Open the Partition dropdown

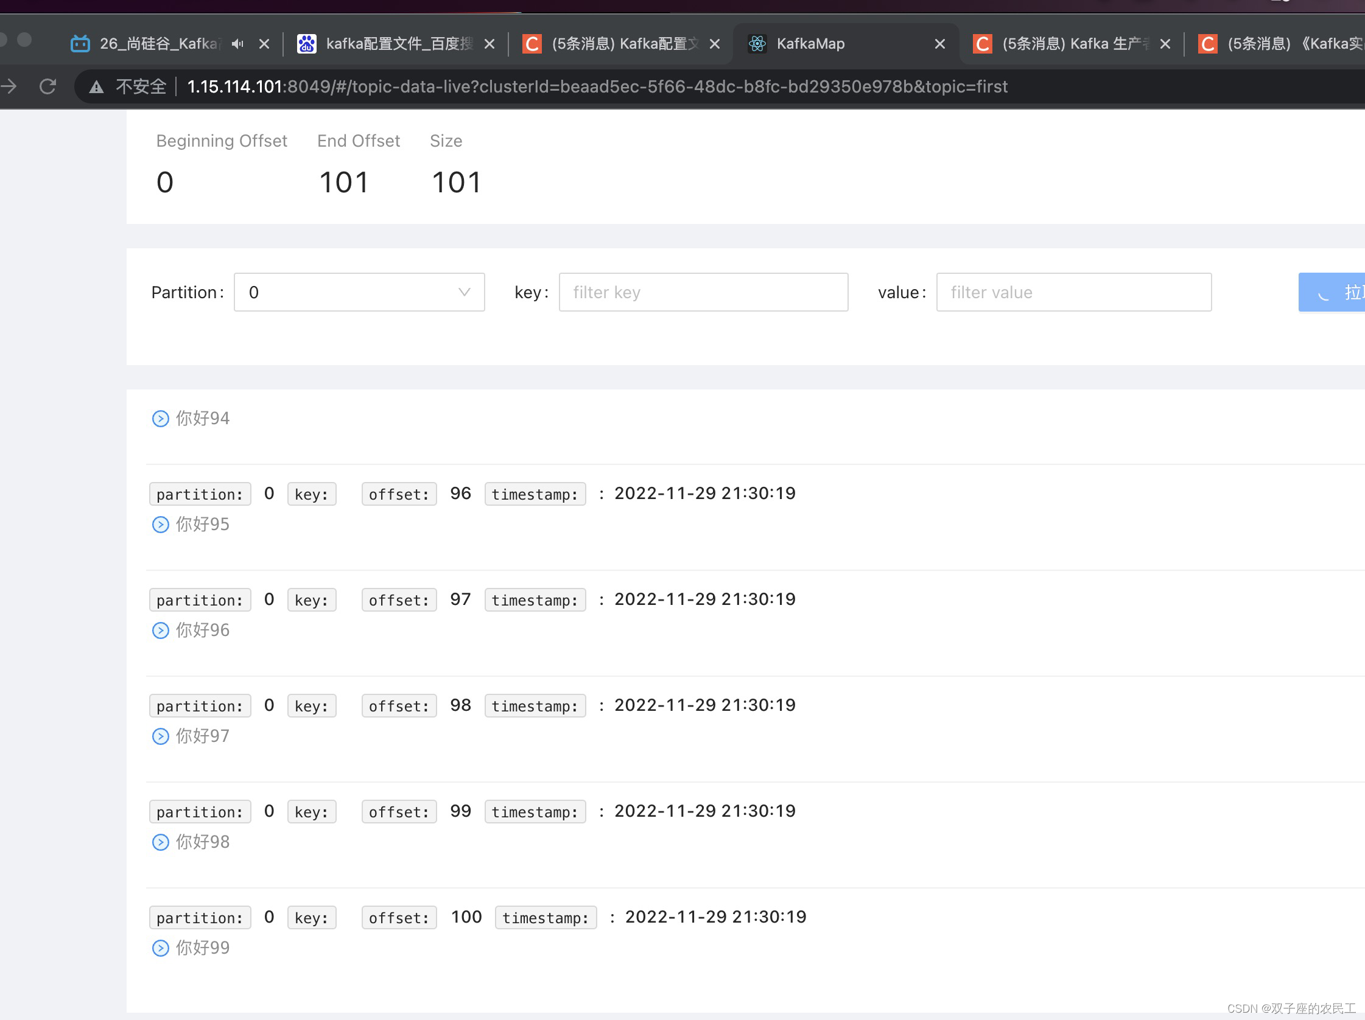coord(359,292)
